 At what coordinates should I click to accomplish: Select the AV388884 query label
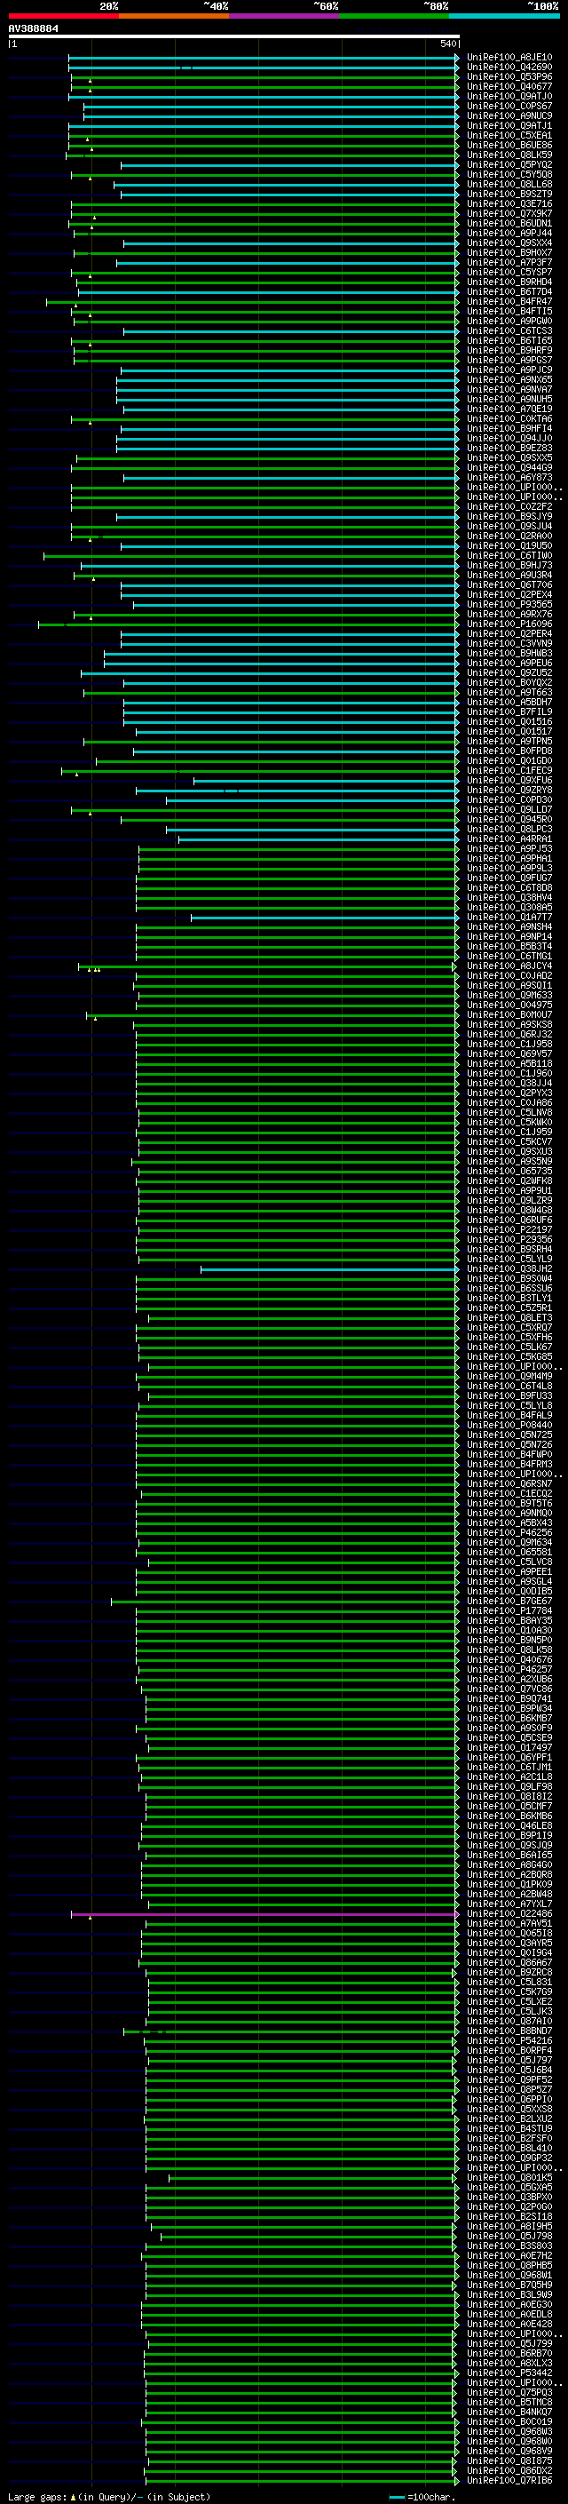[33, 29]
